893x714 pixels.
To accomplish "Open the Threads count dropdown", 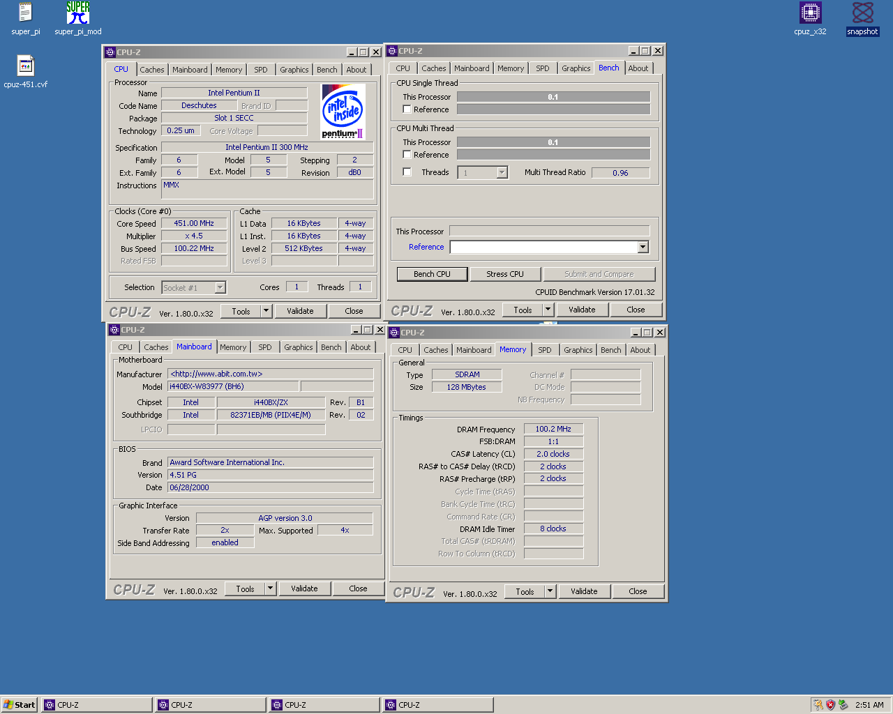I will click(x=502, y=172).
